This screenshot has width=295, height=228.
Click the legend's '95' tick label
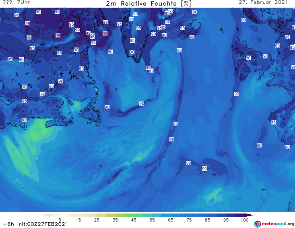pyautogui.click(x=226, y=220)
